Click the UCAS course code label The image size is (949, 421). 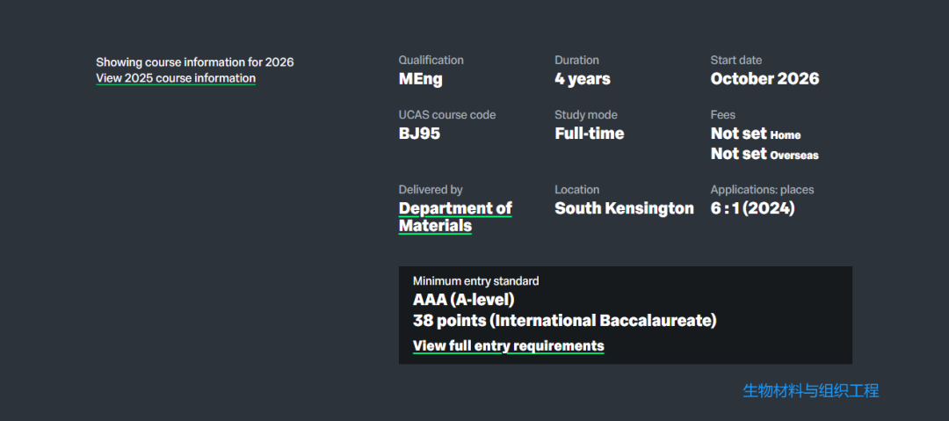[446, 115]
